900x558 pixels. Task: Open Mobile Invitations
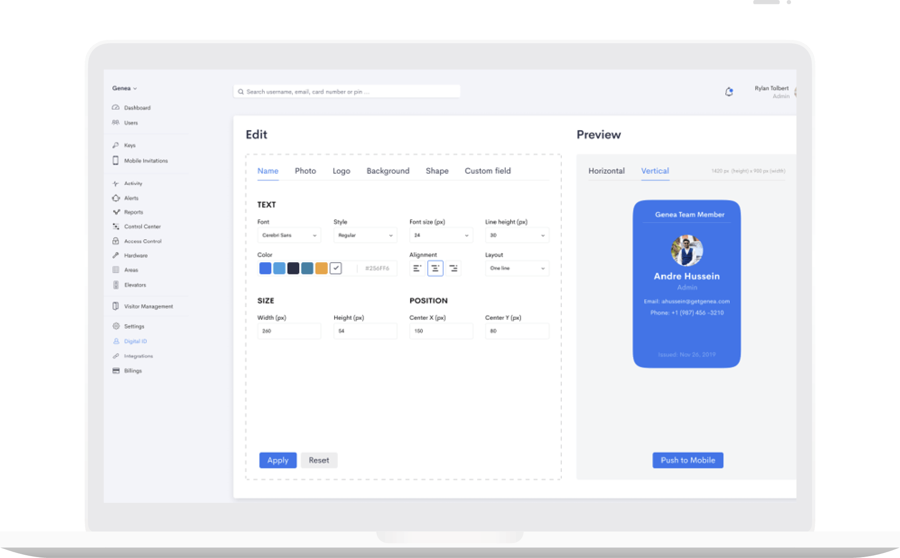click(146, 161)
